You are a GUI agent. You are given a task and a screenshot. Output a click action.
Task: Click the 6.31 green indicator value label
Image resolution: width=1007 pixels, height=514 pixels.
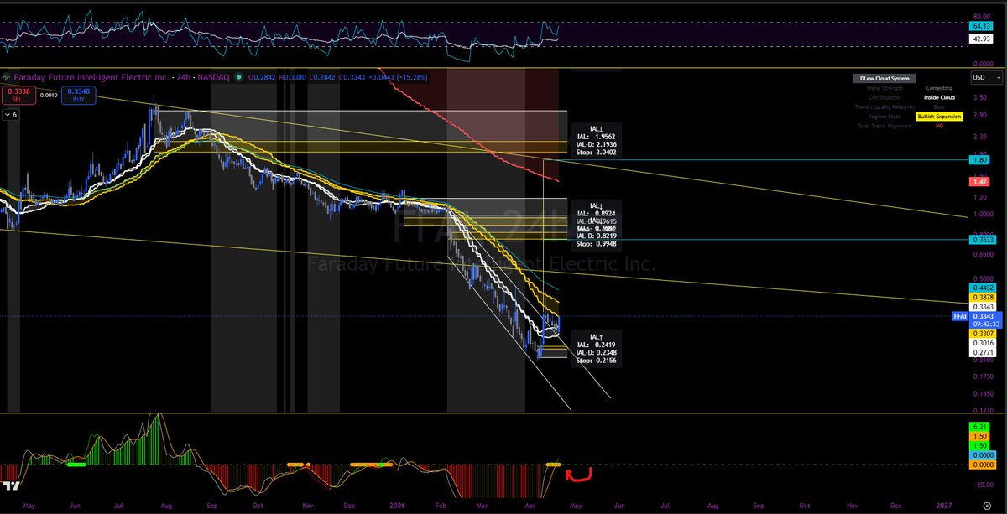click(x=978, y=427)
